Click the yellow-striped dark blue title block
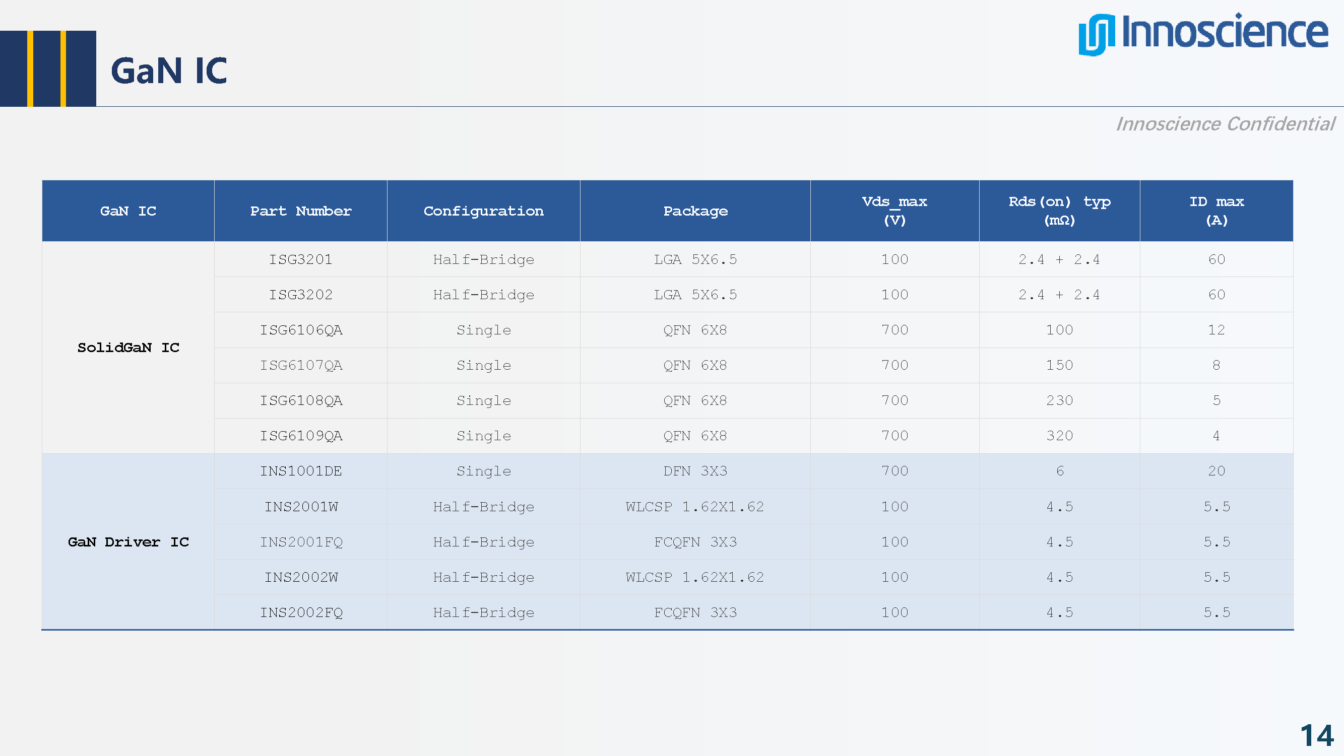 pos(48,68)
